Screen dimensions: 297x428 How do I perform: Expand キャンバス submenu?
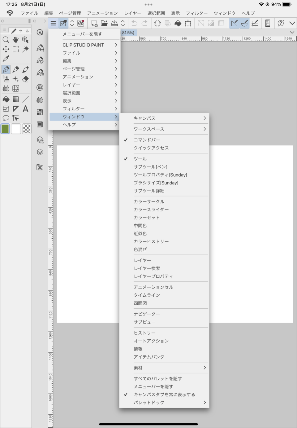point(164,118)
